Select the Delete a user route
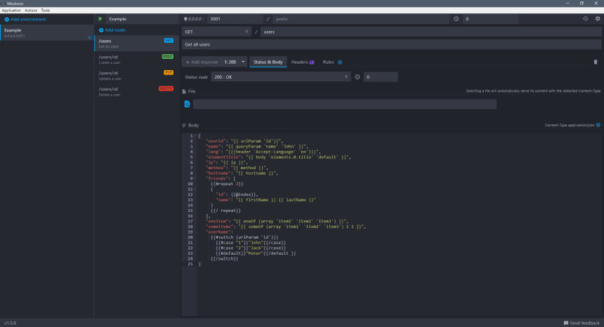Image resolution: width=604 pixels, height=327 pixels. (137, 91)
